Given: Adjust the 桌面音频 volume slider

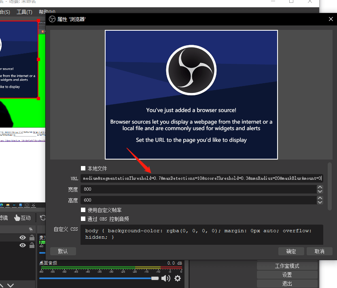Looking at the screenshot, I should [x=99, y=278].
